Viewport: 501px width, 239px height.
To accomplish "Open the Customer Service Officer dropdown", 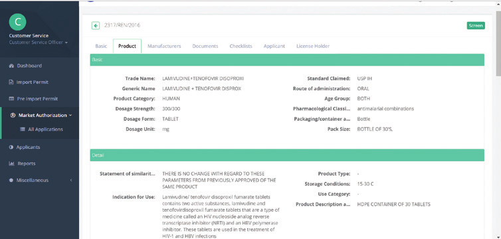I will pos(39,42).
